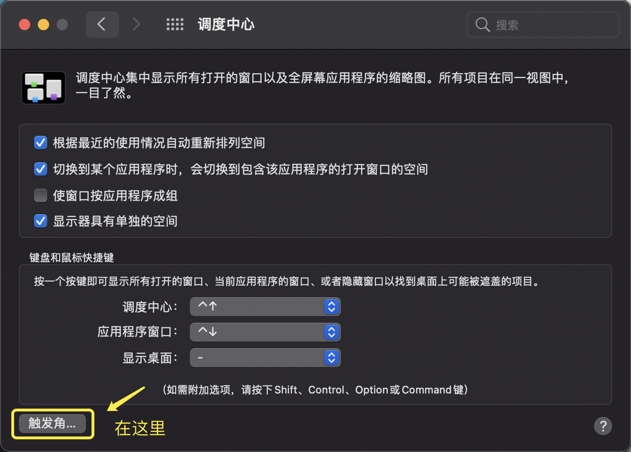Click the red close window button
This screenshot has width=631, height=452.
click(x=25, y=25)
